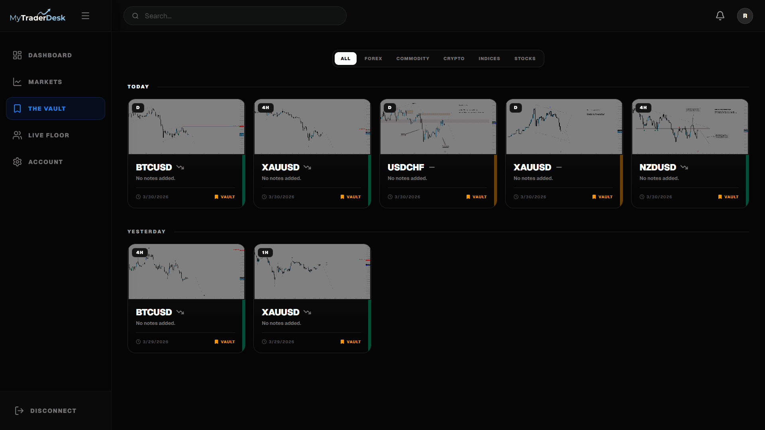Open yesterday's XAUUSD 1H chart thumbnail

[312, 272]
